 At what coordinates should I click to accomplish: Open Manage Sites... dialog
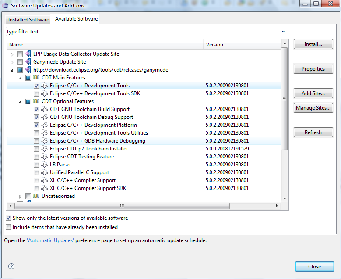pos(313,107)
